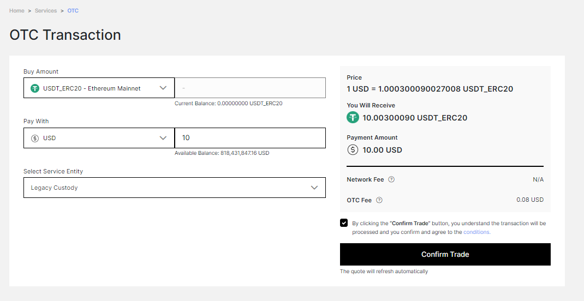Select OTC in the breadcrumb
The image size is (584, 301).
click(x=73, y=11)
